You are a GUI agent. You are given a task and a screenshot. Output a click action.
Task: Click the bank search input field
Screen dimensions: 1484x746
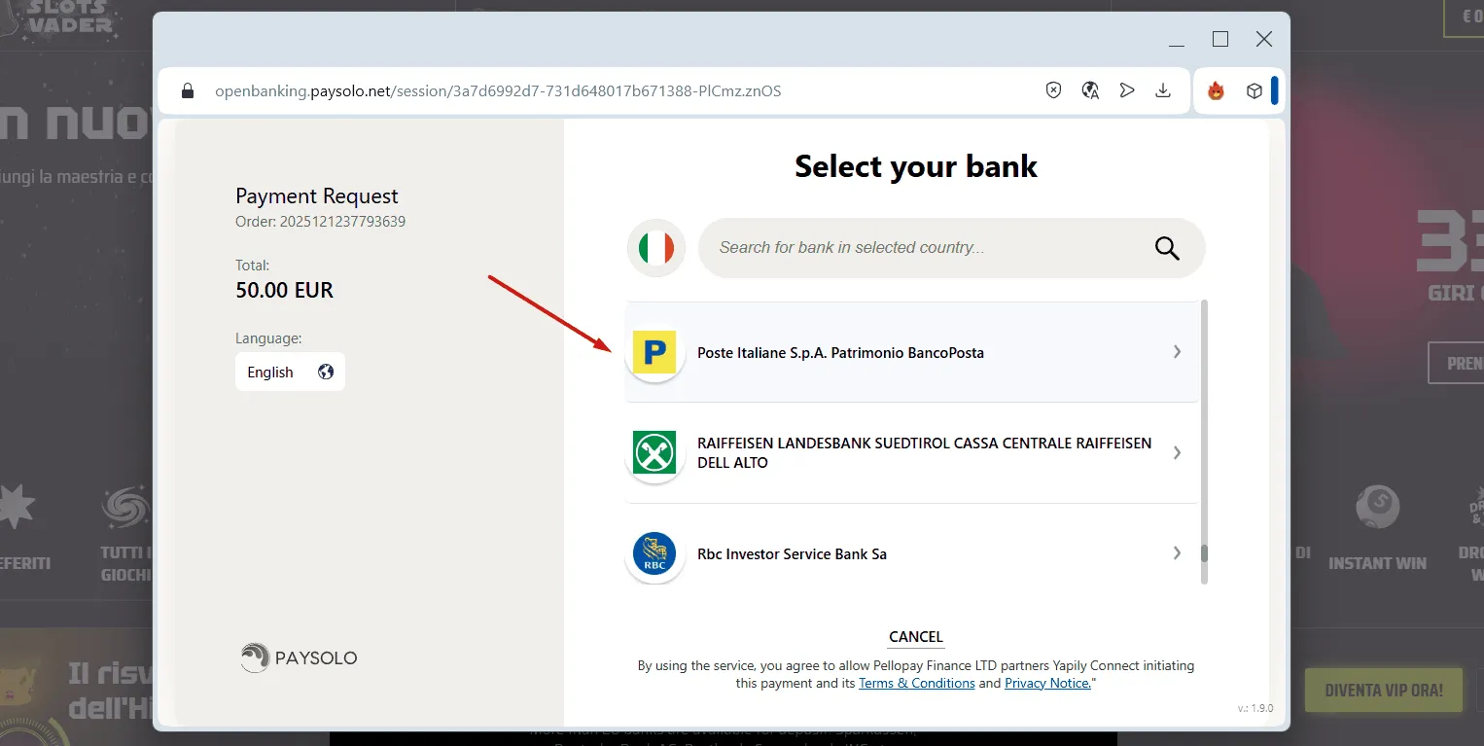[924, 248]
